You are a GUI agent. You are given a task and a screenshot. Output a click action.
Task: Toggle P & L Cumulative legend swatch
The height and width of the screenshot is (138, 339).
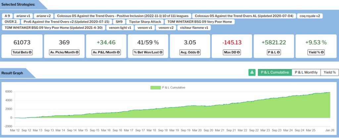(x=155, y=88)
